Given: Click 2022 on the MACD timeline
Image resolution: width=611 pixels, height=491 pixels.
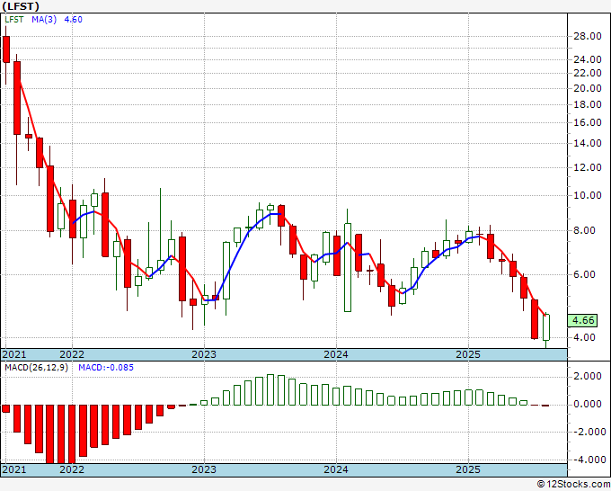Looking at the screenshot, I should (x=72, y=469).
